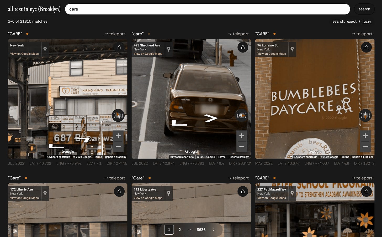Screen dimensions: 382x237
Task: Zoom out on the 423 Shepherd Ave street view
Action: (242, 147)
